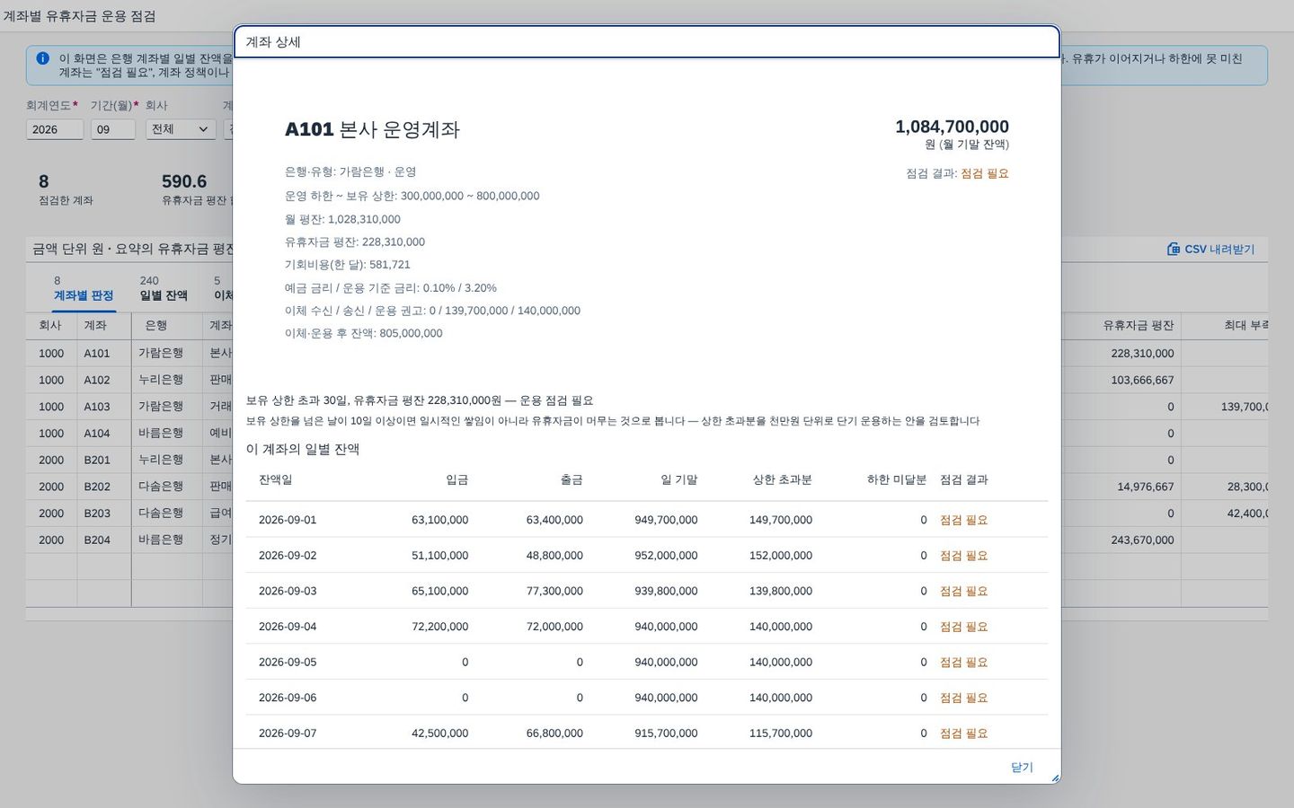Click the 243,670,000 value in the B204 row
The width and height of the screenshot is (1294, 808).
(x=1142, y=540)
